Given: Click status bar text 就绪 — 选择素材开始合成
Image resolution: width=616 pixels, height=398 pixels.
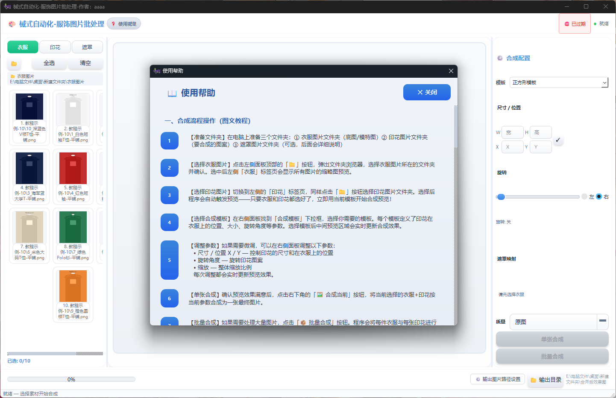Looking at the screenshot, I should (30, 394).
